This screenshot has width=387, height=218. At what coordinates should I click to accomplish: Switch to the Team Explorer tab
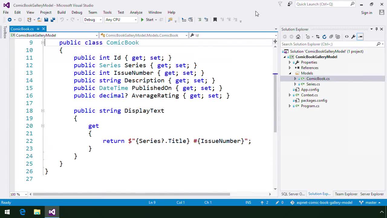coord(346,194)
